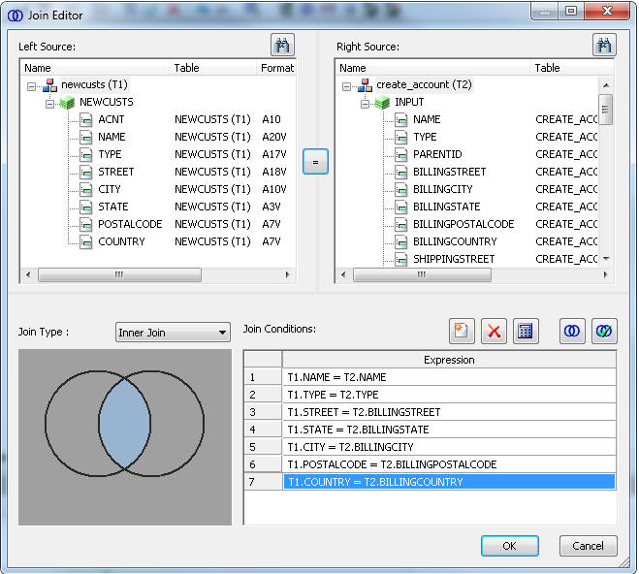639x574 pixels.
Task: Click the SHIPPINGSTREET field icon
Action: pos(401,260)
